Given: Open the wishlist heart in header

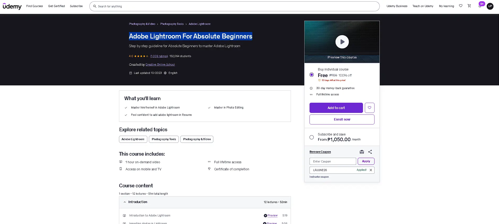Looking at the screenshot, I should [460, 6].
